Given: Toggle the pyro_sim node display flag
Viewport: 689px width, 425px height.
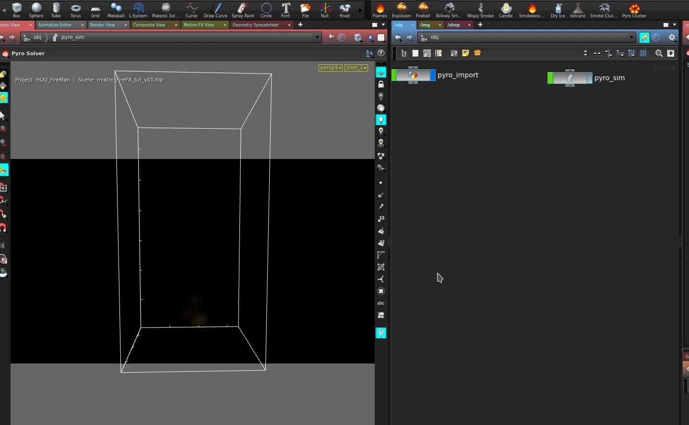Looking at the screenshot, I should (590, 78).
